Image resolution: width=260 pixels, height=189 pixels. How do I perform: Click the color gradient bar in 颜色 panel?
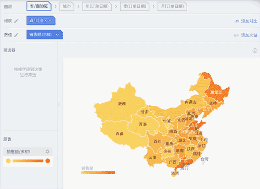coord(28,161)
